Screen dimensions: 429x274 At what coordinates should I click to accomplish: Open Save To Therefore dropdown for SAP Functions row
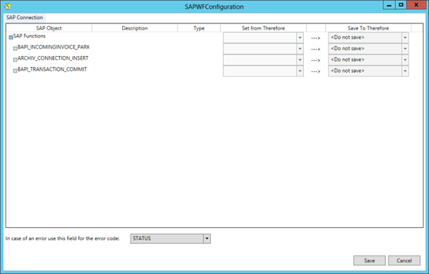pyautogui.click(x=405, y=38)
